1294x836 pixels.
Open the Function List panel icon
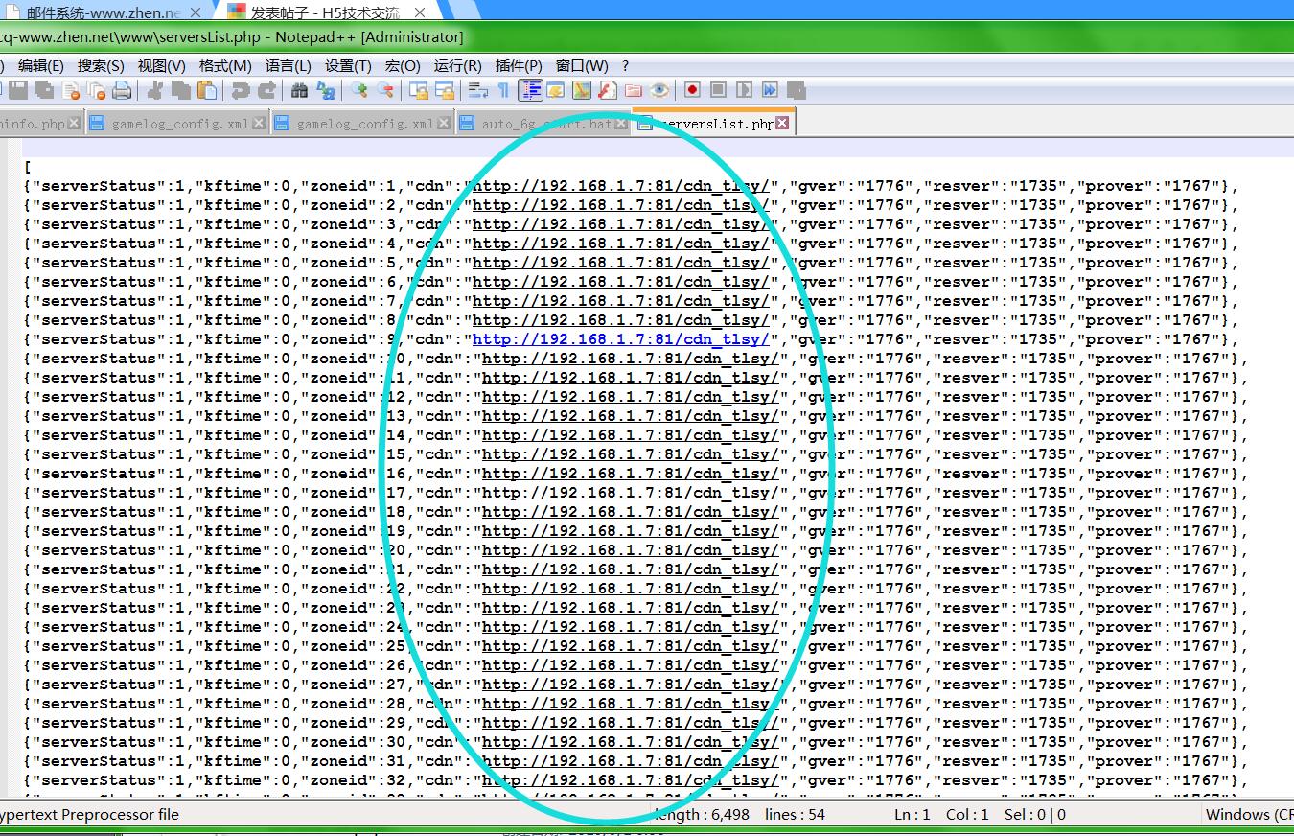point(607,90)
